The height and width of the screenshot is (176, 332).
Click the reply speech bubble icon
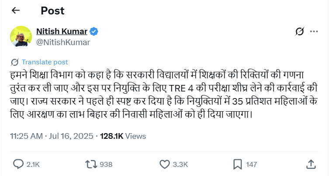[x=18, y=164]
